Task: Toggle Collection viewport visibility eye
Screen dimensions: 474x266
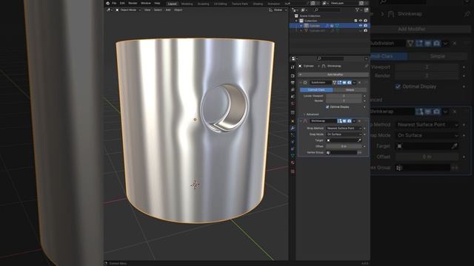Action: tap(361, 21)
